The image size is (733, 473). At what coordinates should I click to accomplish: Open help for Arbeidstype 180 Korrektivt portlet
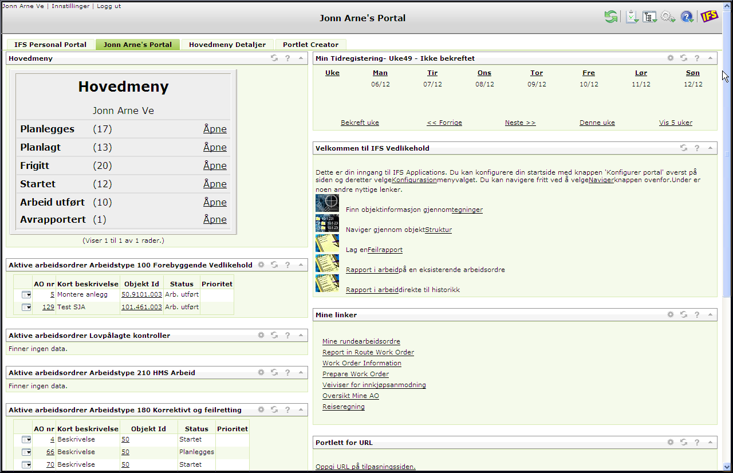(x=287, y=409)
